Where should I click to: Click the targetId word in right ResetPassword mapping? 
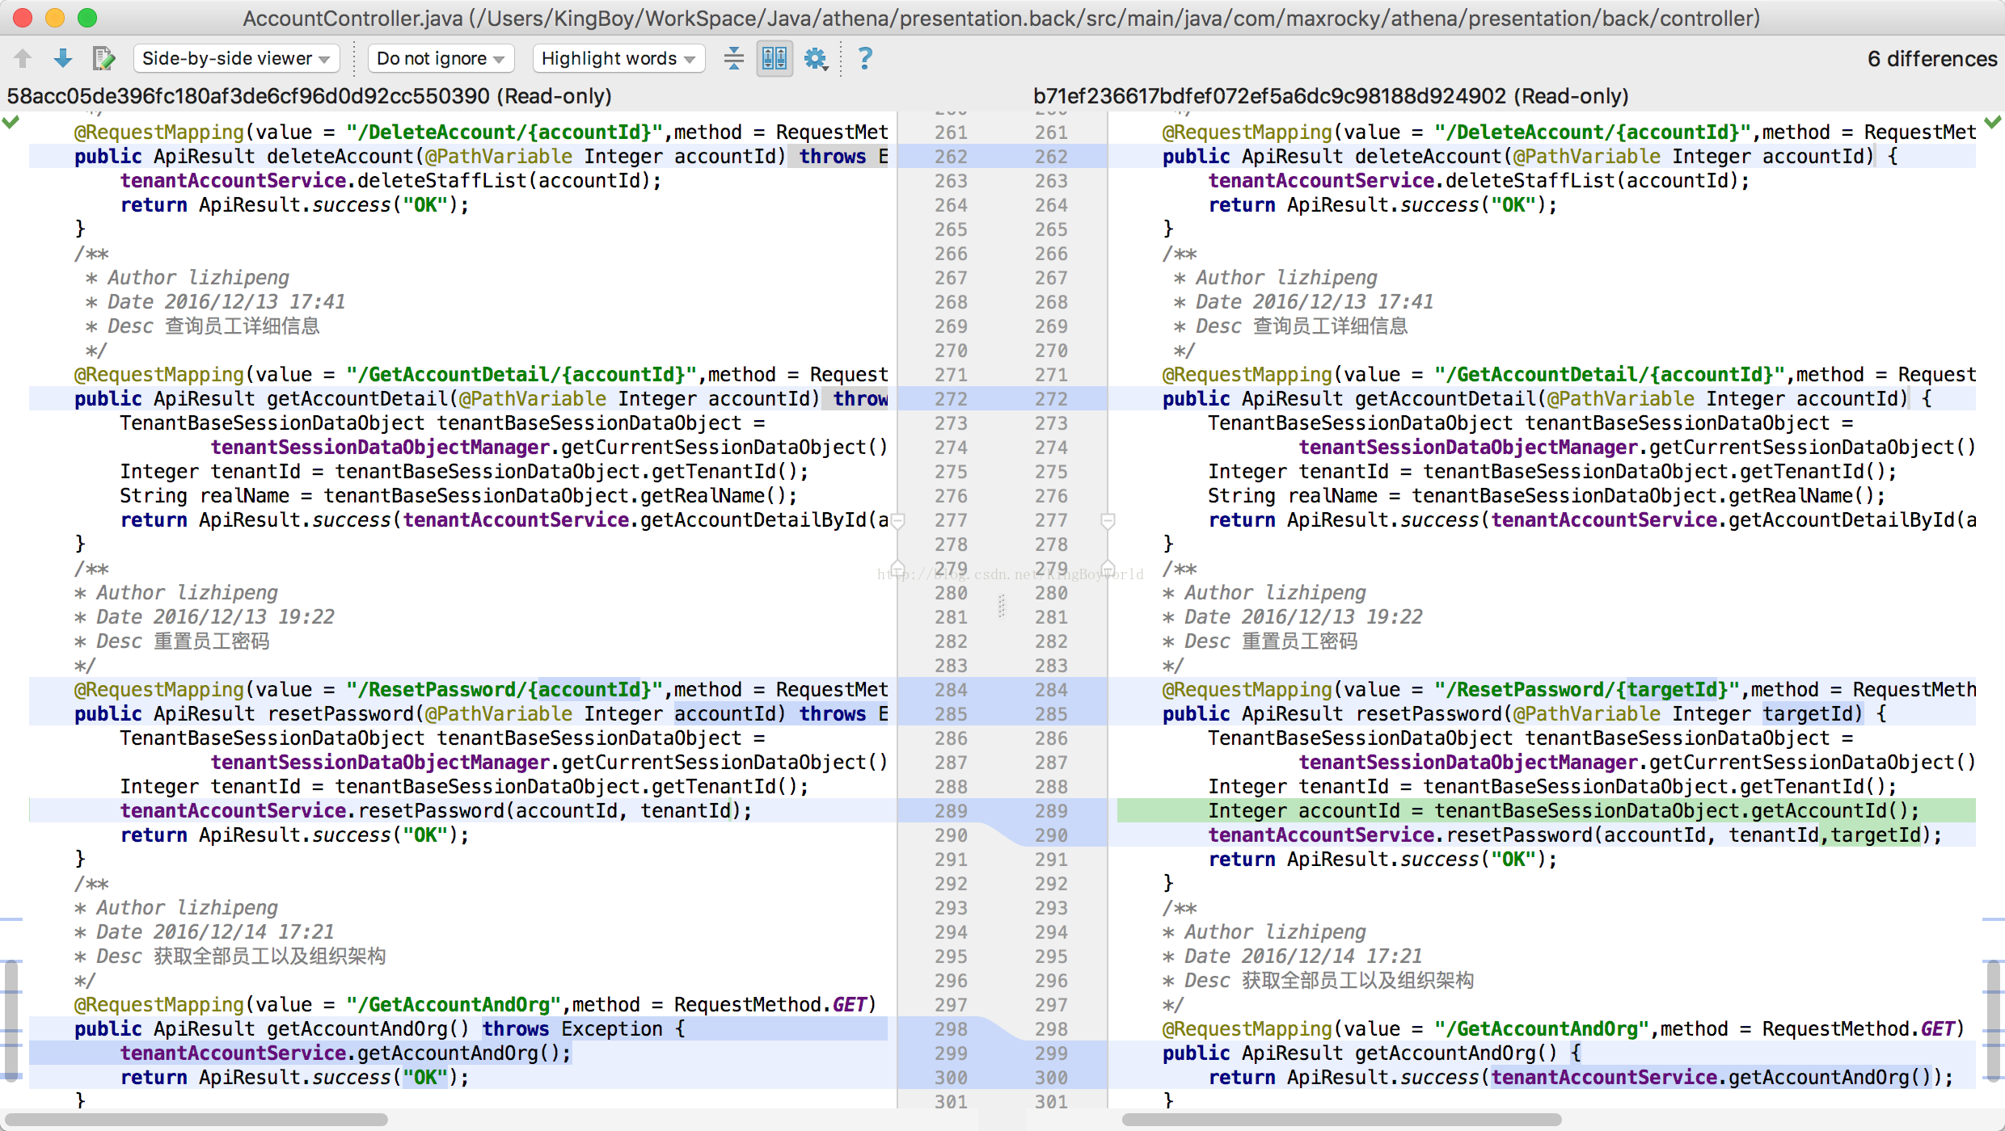click(1671, 690)
